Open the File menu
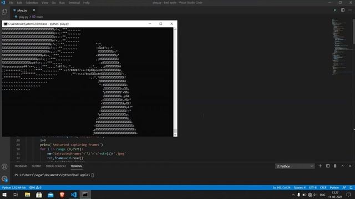The width and height of the screenshot is (355, 199). point(11,3)
